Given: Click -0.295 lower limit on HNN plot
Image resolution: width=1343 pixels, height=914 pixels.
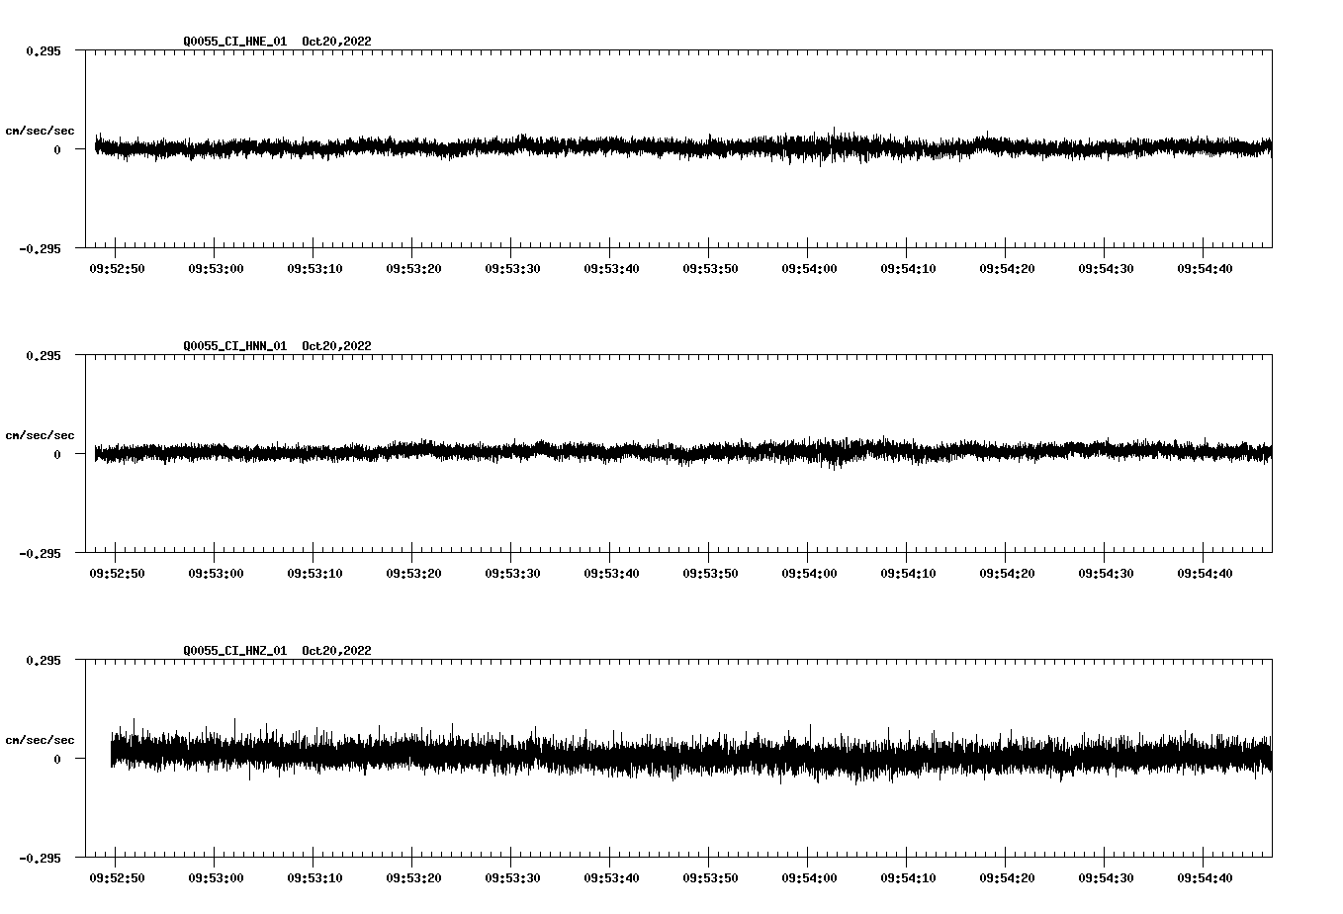Looking at the screenshot, I should coord(39,554).
